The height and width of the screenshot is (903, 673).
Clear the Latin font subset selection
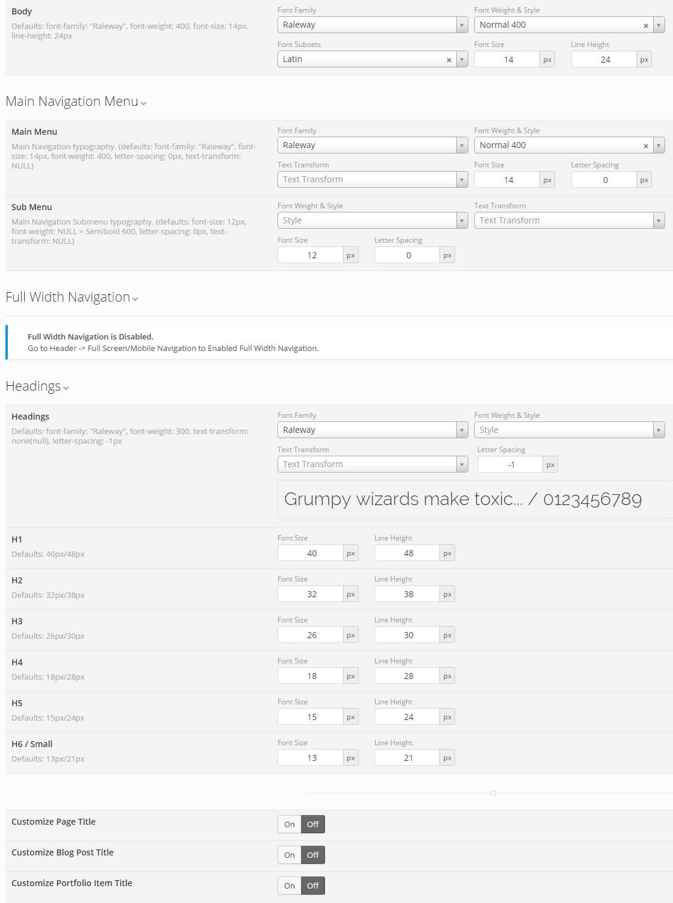click(x=448, y=60)
